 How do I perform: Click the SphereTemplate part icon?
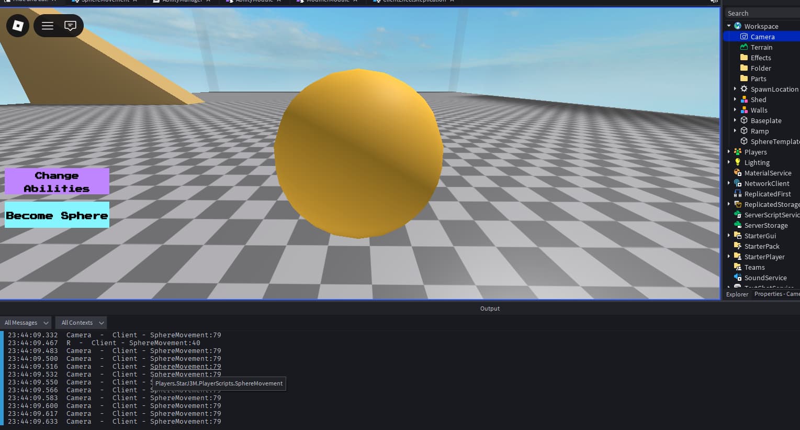[744, 141]
